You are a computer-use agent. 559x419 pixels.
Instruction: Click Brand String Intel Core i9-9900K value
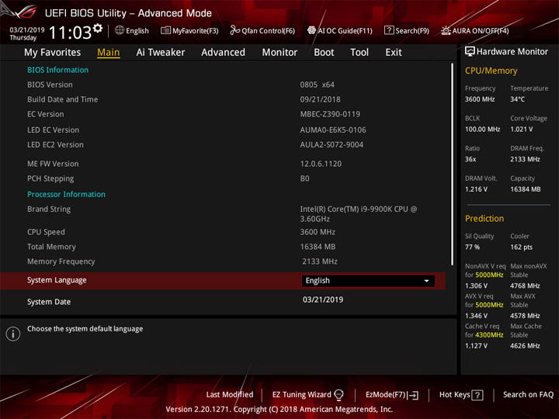tap(358, 214)
